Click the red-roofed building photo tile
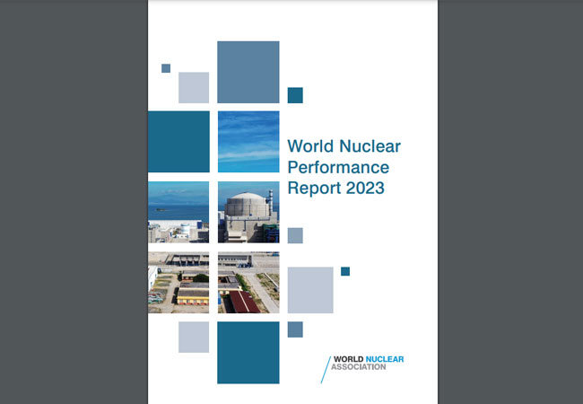This screenshot has width=583, height=404. pos(248,283)
